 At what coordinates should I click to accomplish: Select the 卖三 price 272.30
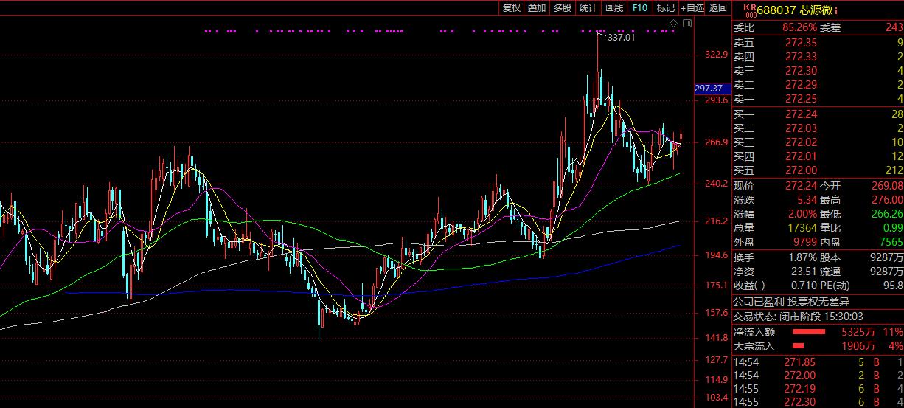[801, 71]
